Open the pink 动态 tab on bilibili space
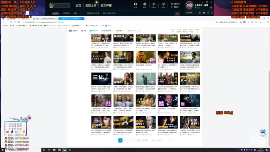 84,31
